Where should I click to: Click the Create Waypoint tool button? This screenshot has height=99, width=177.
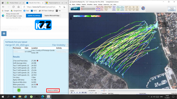tap(122, 10)
